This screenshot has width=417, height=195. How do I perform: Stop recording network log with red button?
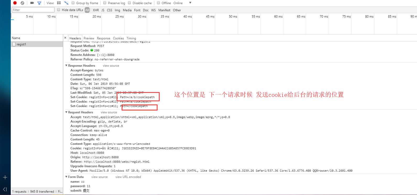[15, 3]
